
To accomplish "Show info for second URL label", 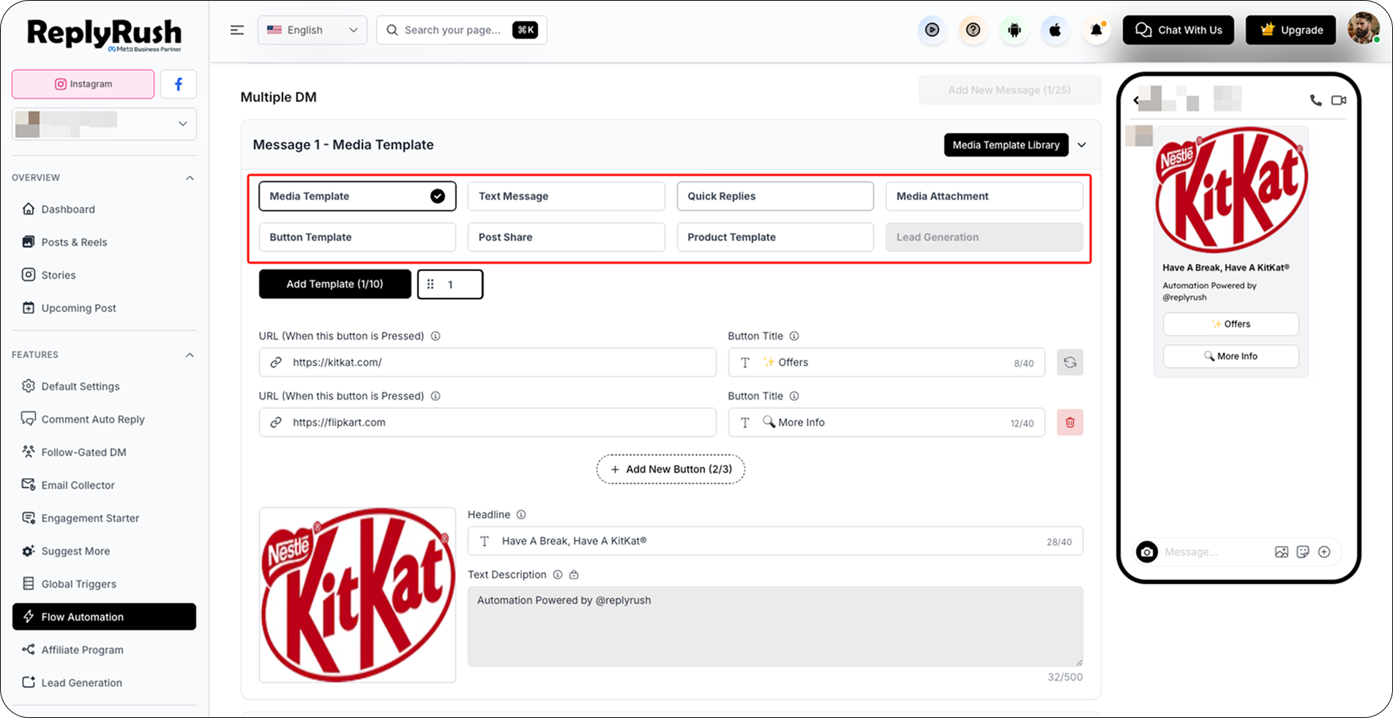I will point(436,396).
